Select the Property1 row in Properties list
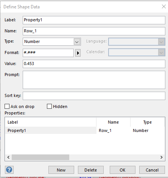 (85, 130)
